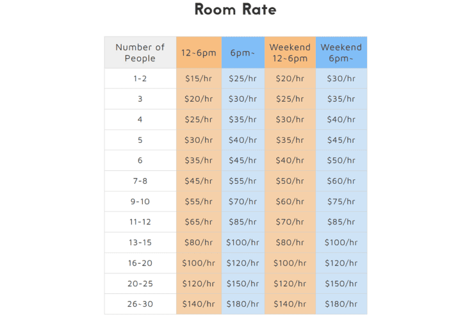Click $45/hr weekend evening rate for 5
This screenshot has width=474, height=315.
click(x=341, y=140)
